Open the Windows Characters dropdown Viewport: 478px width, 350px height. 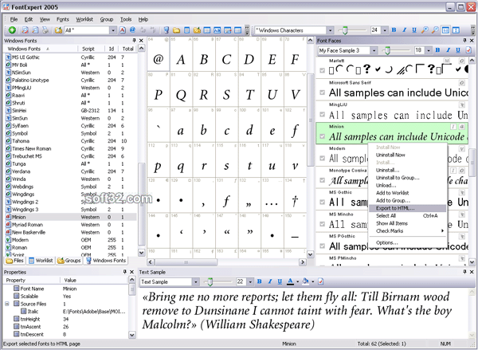[330, 30]
